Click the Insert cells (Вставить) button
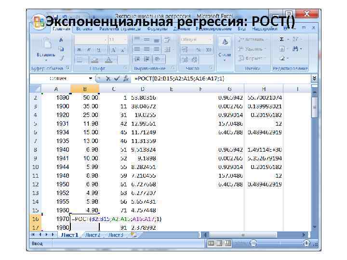Viewport: 347px width, 260px height. [252, 39]
